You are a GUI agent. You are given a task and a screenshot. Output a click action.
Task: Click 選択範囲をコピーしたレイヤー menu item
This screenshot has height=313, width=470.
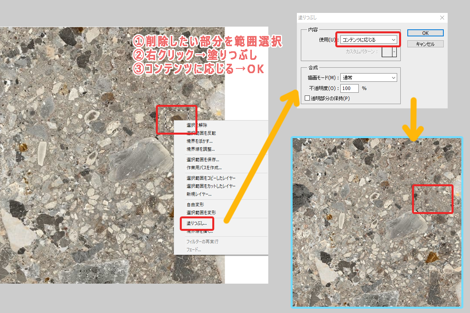(211, 178)
